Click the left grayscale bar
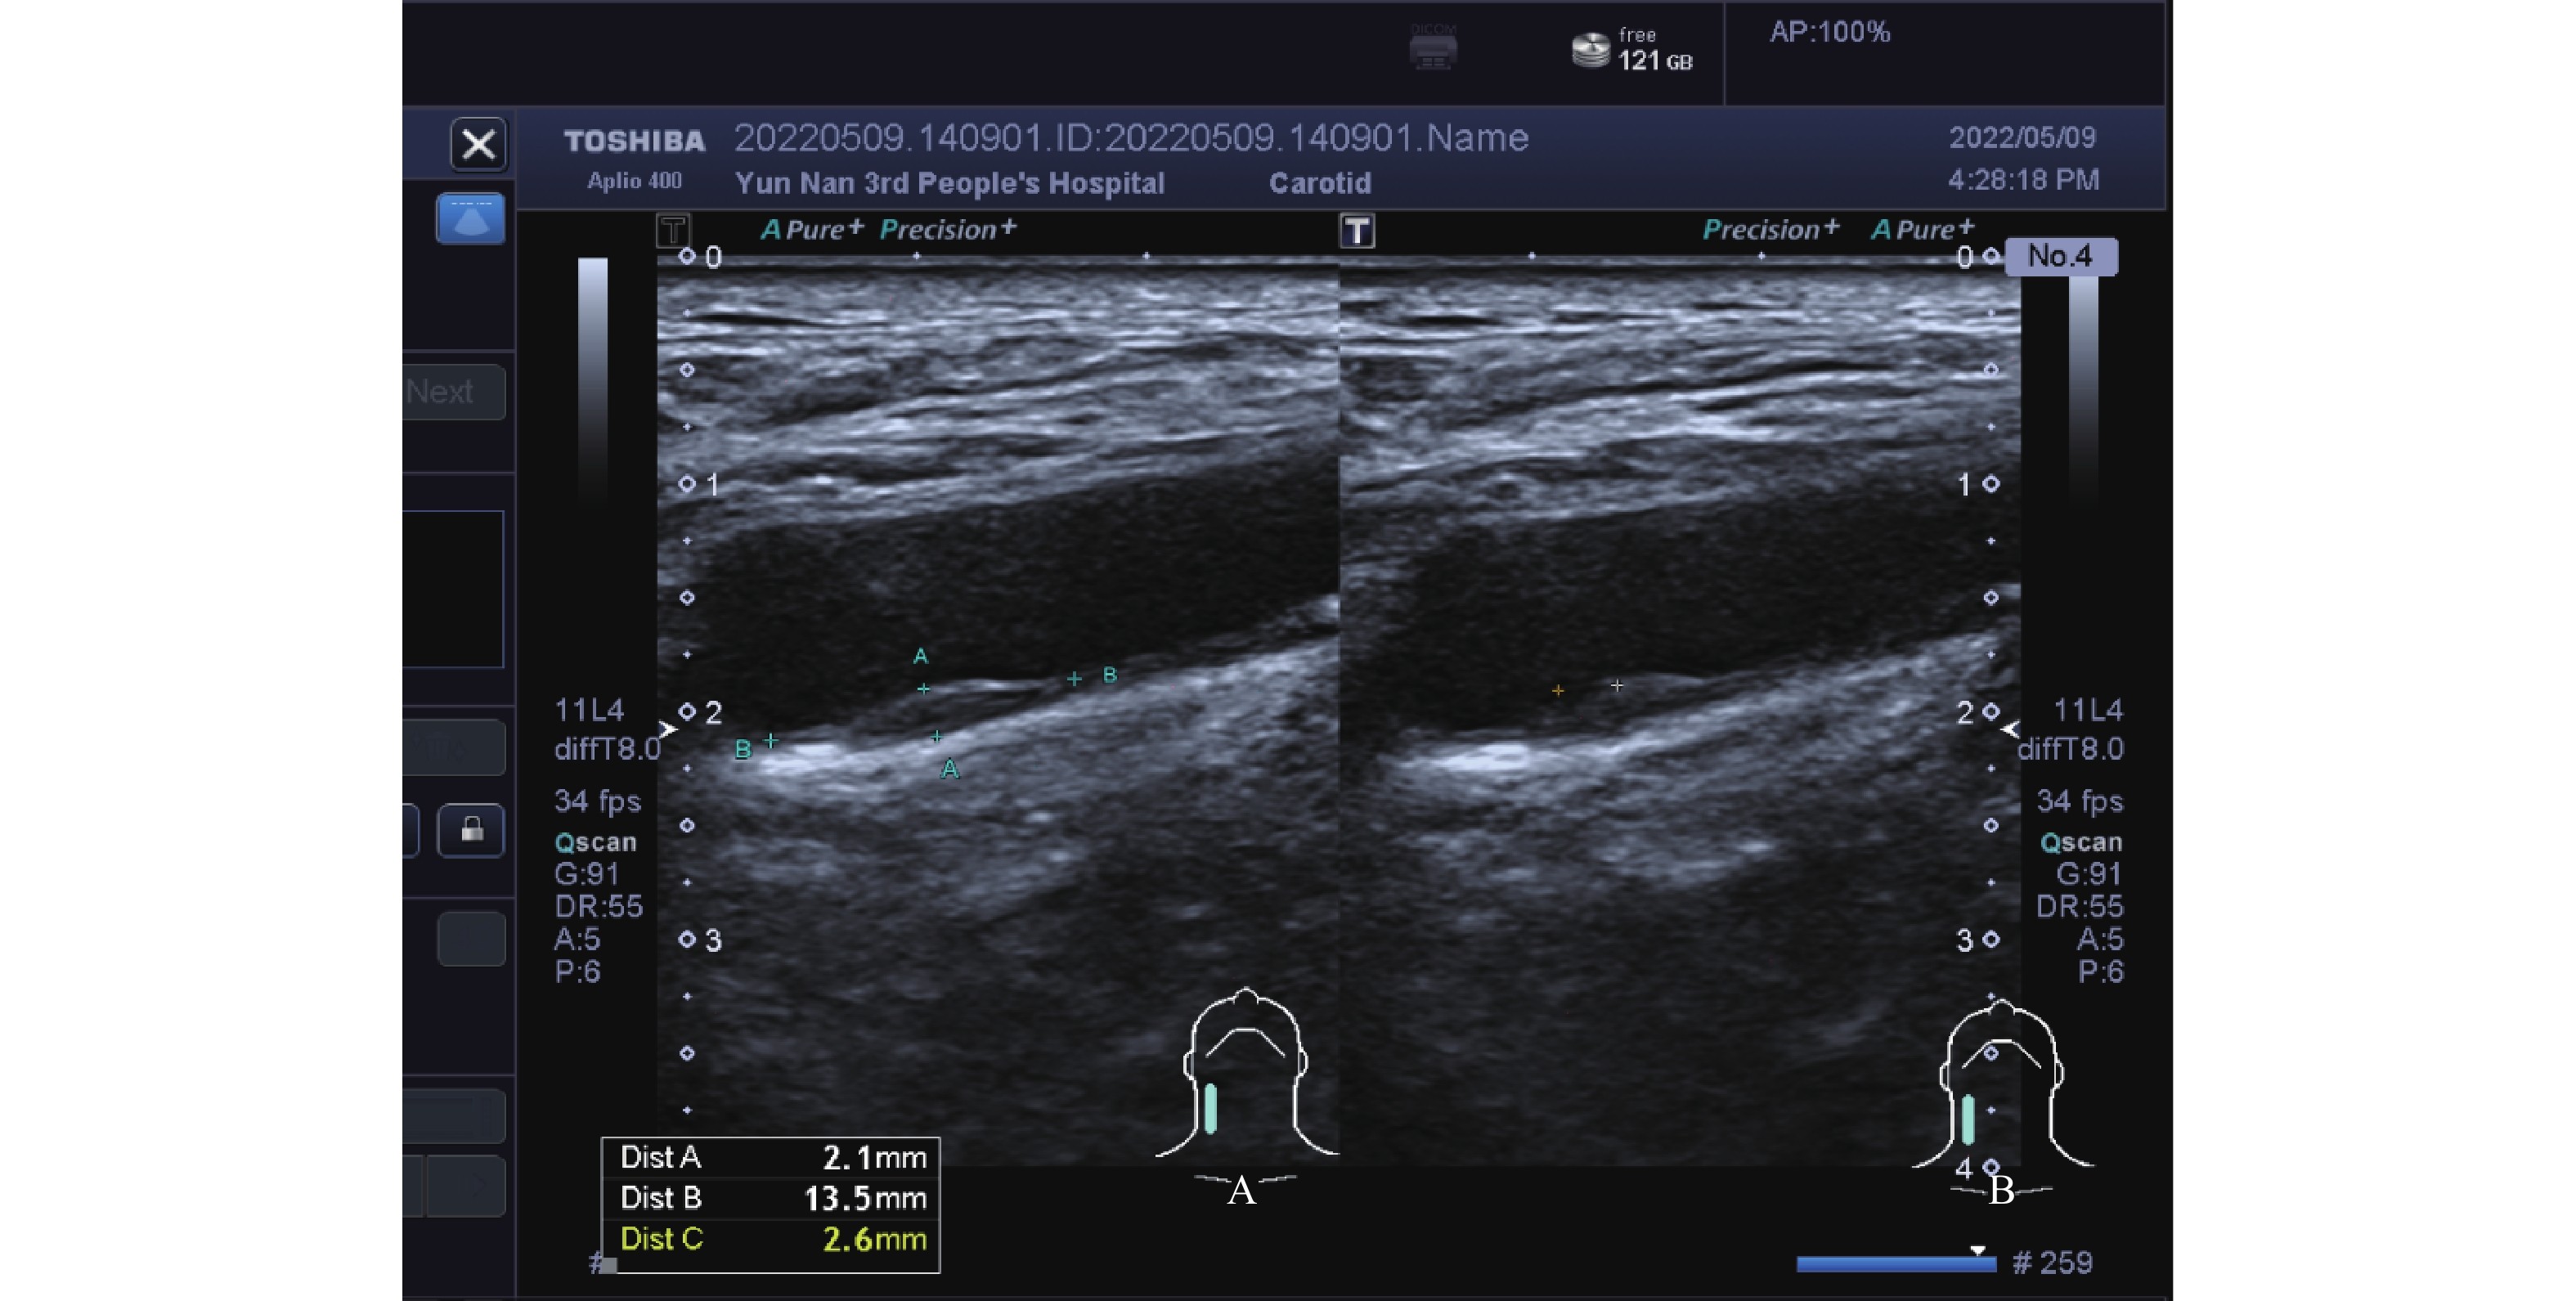 click(593, 380)
